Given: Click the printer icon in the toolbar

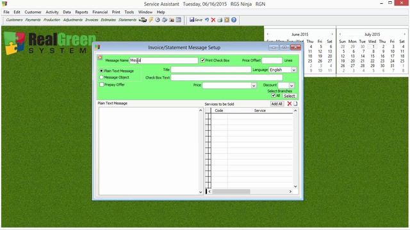Looking at the screenshot, I should point(220,20).
